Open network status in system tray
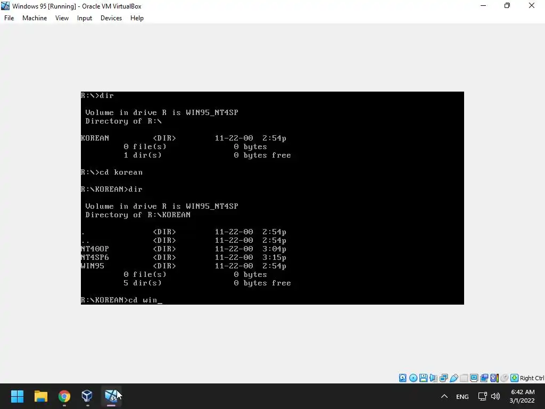Image resolution: width=545 pixels, height=409 pixels. (x=482, y=396)
